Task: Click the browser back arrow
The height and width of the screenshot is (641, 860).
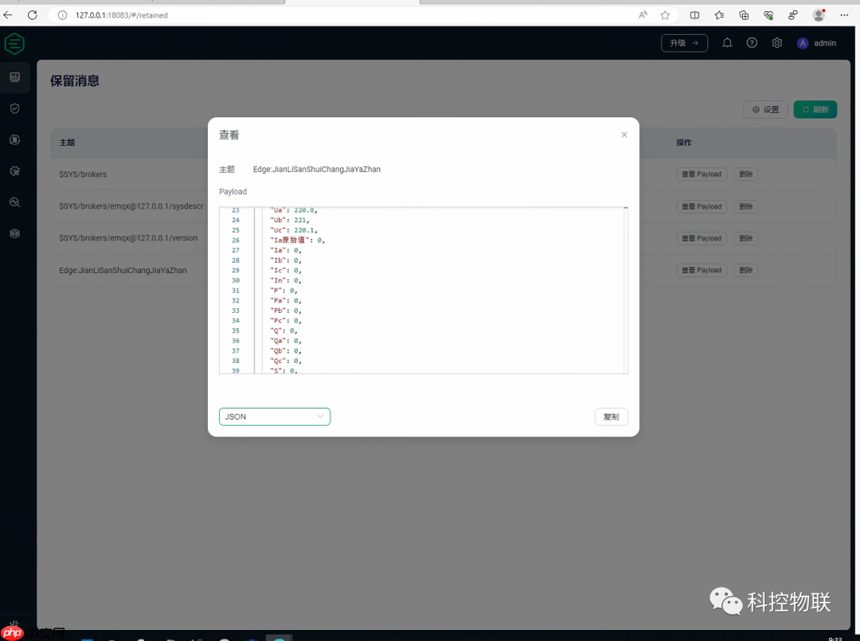Action: click(x=8, y=15)
